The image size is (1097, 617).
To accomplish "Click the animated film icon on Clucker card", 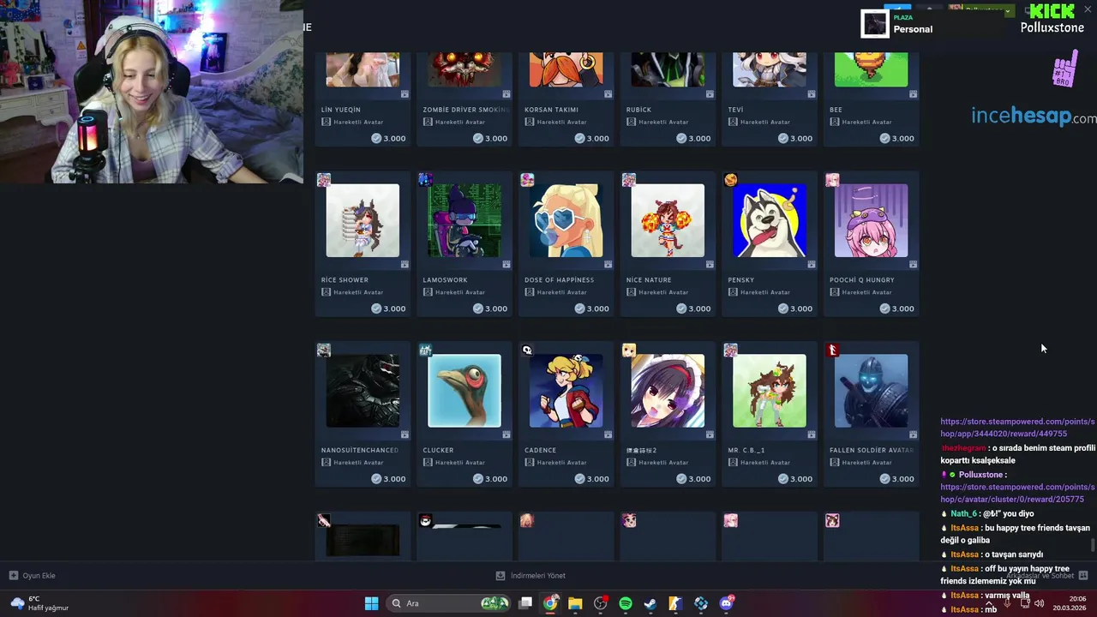I will tap(507, 435).
